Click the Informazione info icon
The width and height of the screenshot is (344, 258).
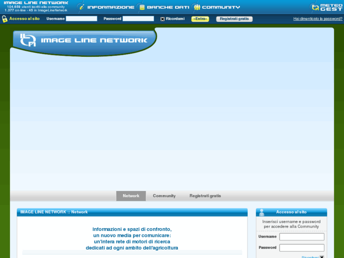[81, 7]
